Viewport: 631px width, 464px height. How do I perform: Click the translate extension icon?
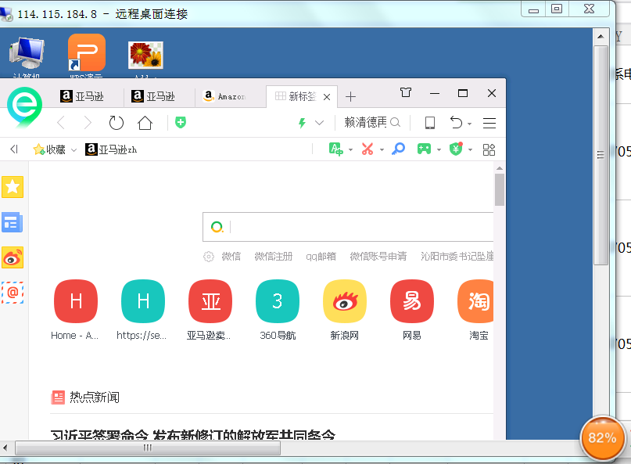click(x=335, y=149)
